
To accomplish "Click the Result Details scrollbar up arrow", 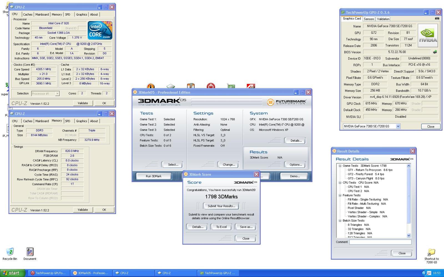I will 408,166.
